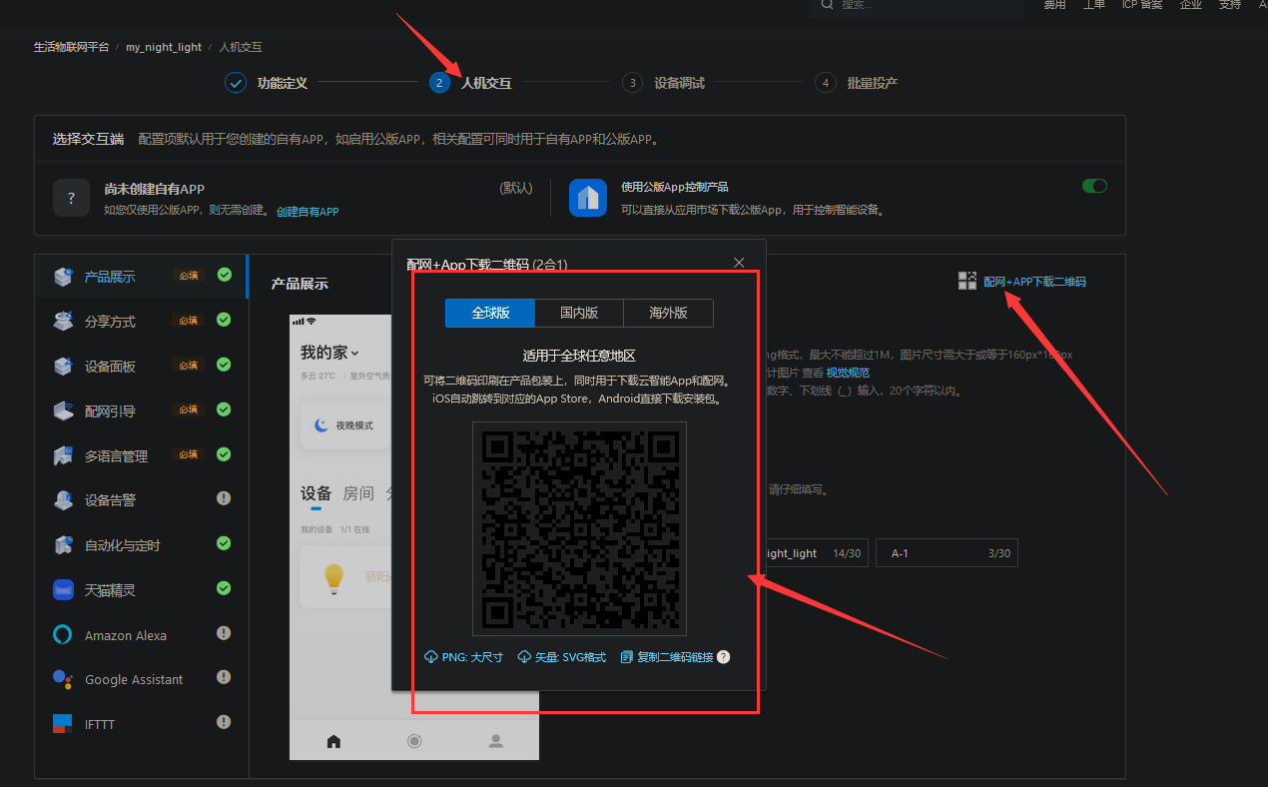Select 设备 tab in phone preview
1268x787 pixels.
(x=317, y=493)
